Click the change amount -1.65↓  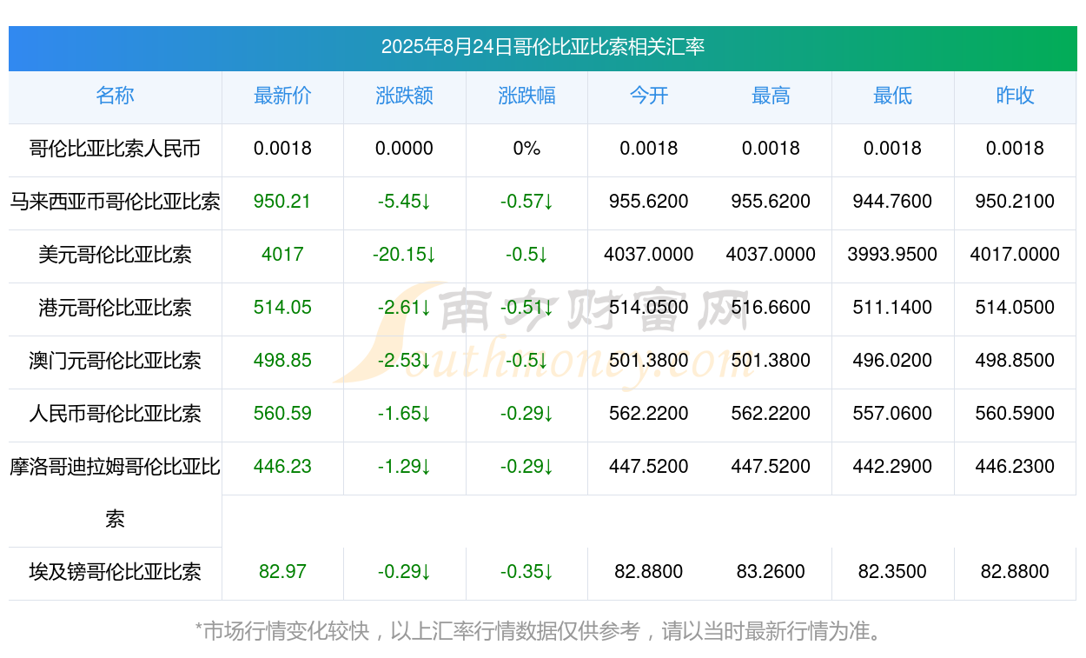[x=404, y=414]
